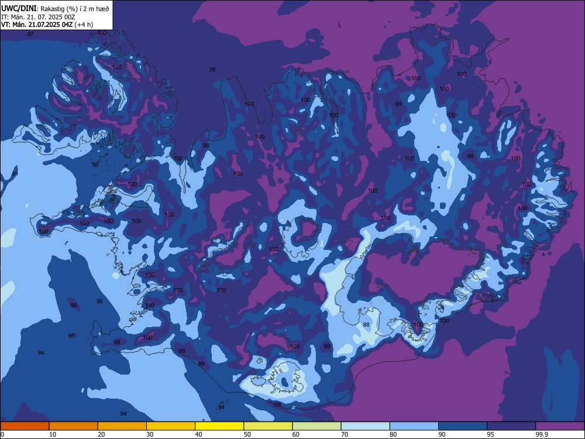This screenshot has height=439, width=585.
Task: Click the pale yellow-green 50–60 legend swatch
Action: click(268, 426)
